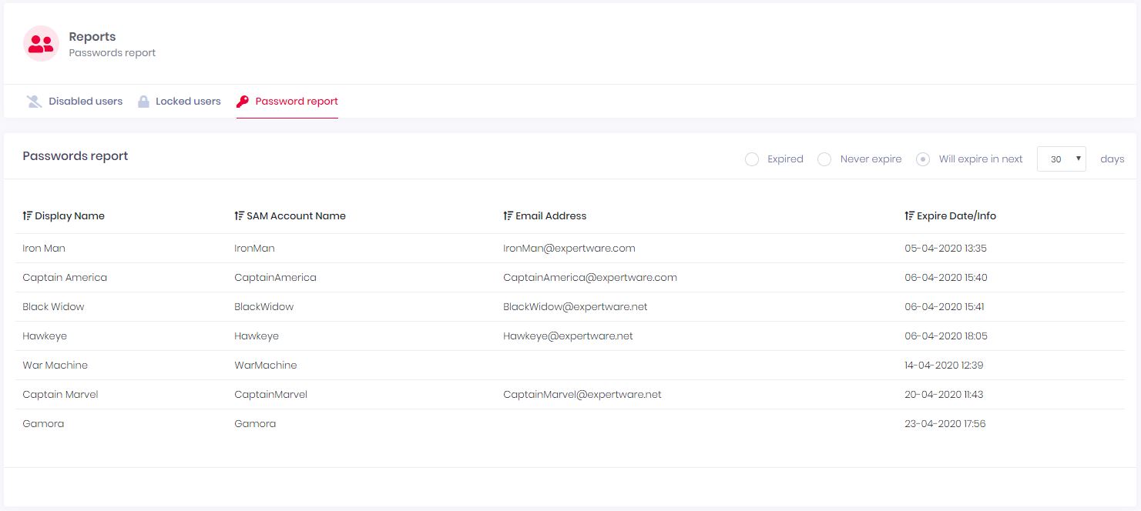Click the WarMachine SAM account name
1141x511 pixels.
pos(265,366)
